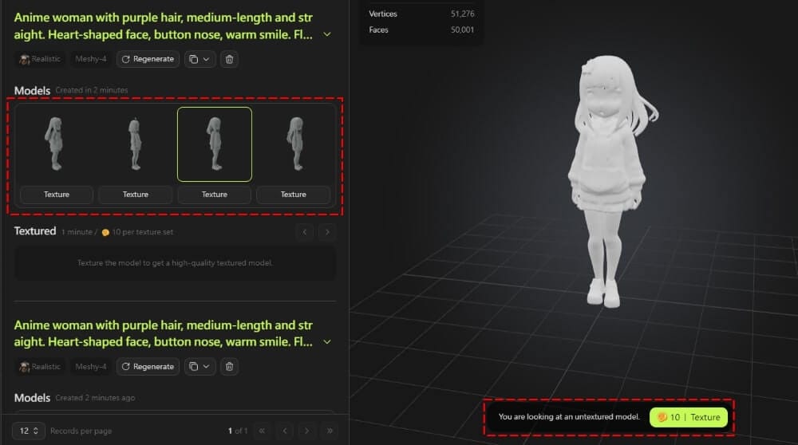Click the Faces count 50,001
Viewport: 798px width, 445px height.
[462, 30]
